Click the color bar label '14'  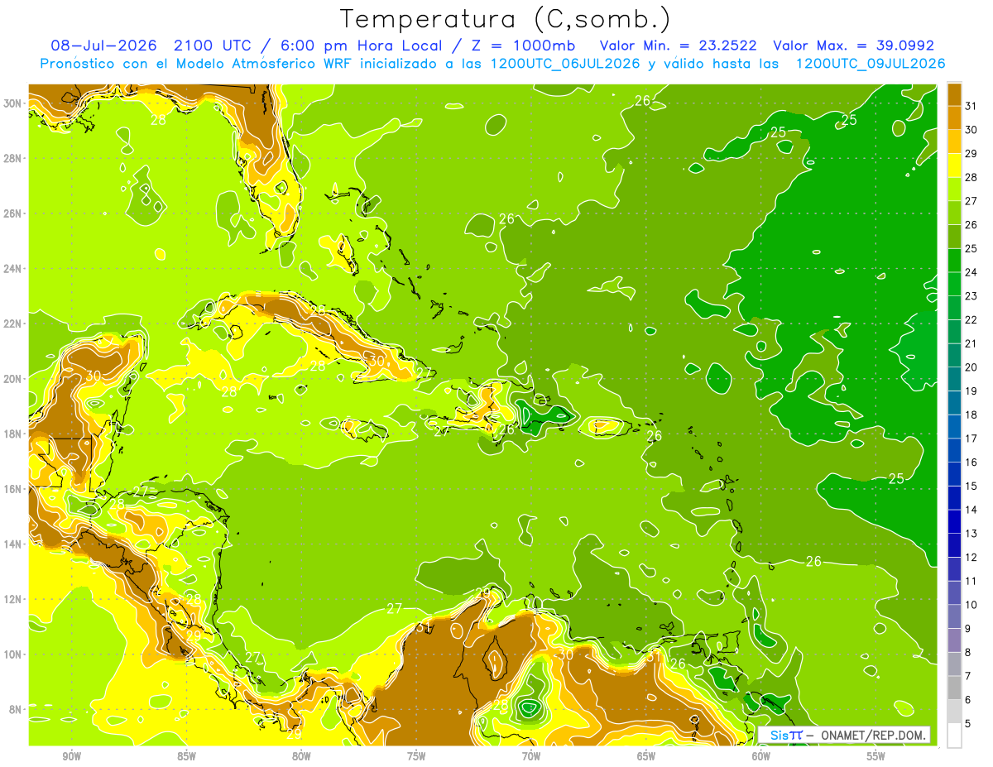(x=972, y=510)
